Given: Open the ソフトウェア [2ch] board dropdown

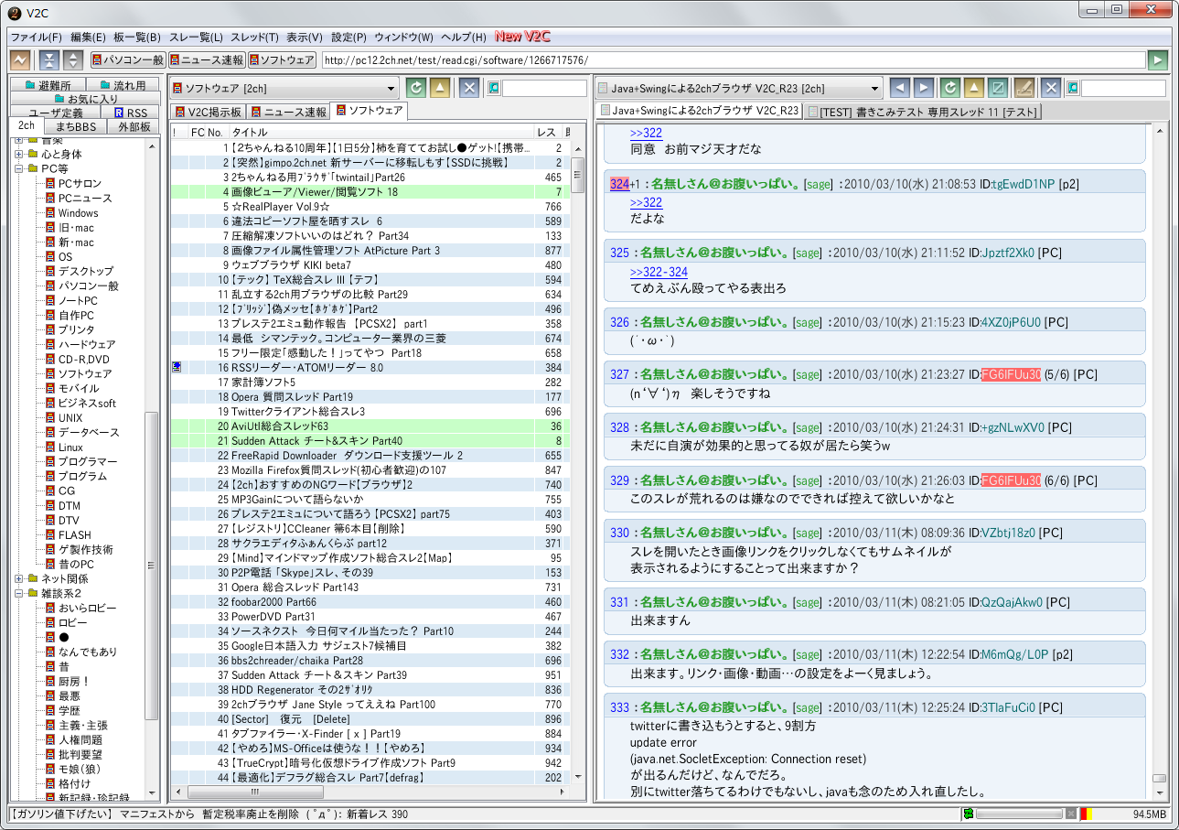Looking at the screenshot, I should [x=391, y=89].
